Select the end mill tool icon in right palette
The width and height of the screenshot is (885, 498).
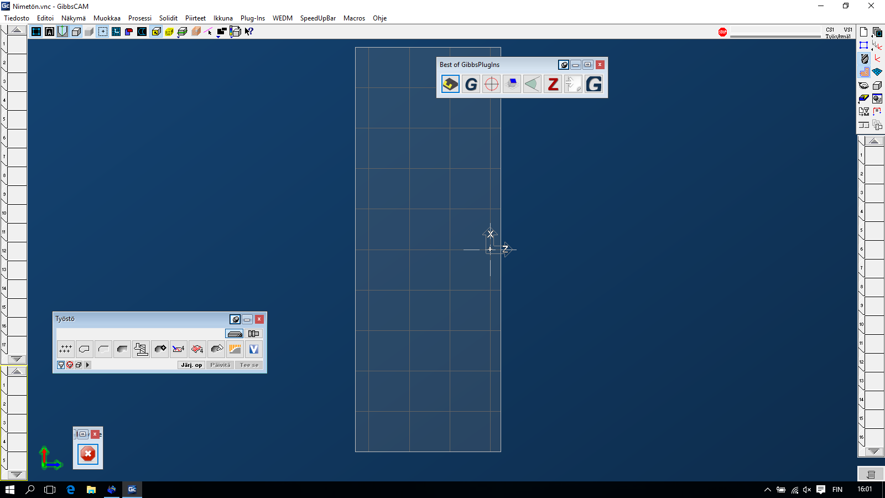[864, 59]
